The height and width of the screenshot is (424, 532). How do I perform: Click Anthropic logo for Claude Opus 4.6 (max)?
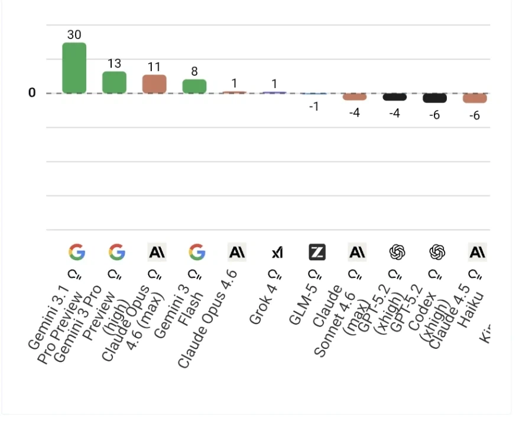(157, 253)
